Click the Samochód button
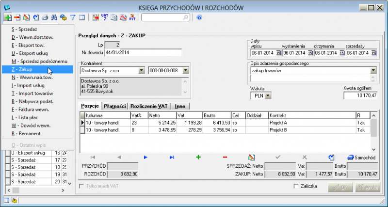Viewport: 388px width, 207px height. [x=361, y=158]
